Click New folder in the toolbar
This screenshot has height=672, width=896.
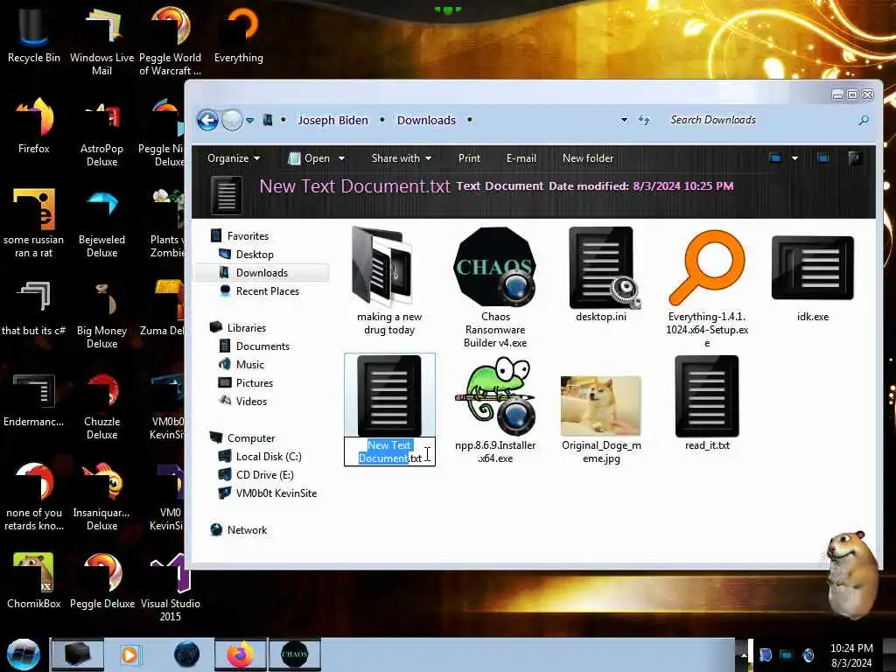[x=588, y=158]
